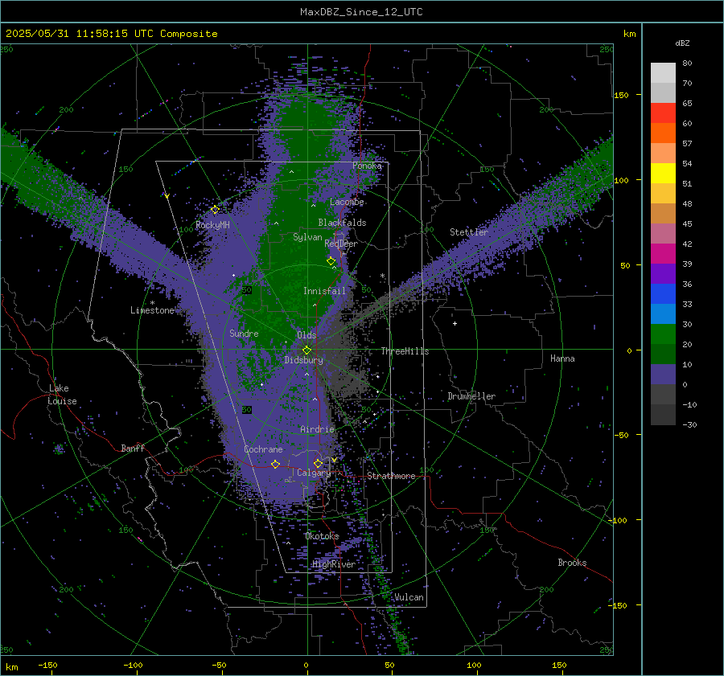This screenshot has height=676, width=724.
Task: Click the Drumheller label
Action: click(x=471, y=396)
